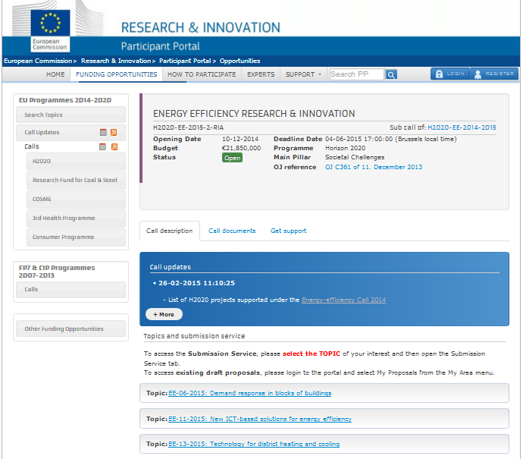The image size is (523, 459).
Task: Open topic EE-06-2015 Demand response link
Action: [250, 393]
